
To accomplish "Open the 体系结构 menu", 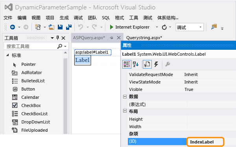I will tap(168, 18).
